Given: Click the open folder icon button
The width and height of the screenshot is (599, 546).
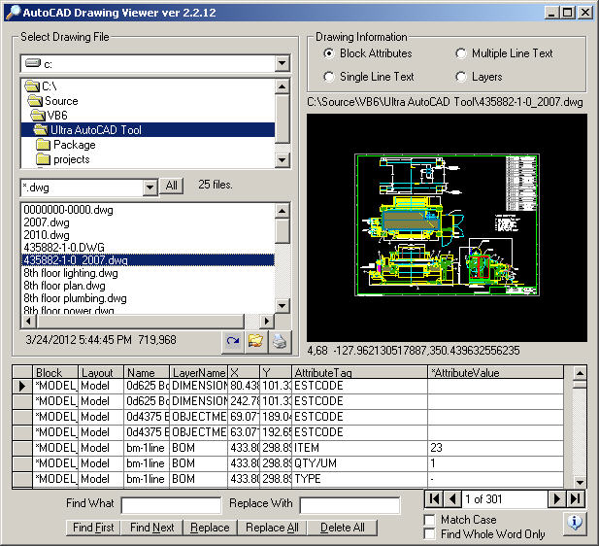Looking at the screenshot, I should pos(255,341).
